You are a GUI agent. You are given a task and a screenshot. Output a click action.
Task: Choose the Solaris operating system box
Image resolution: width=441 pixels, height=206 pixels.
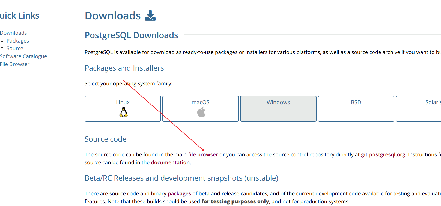pos(418,109)
